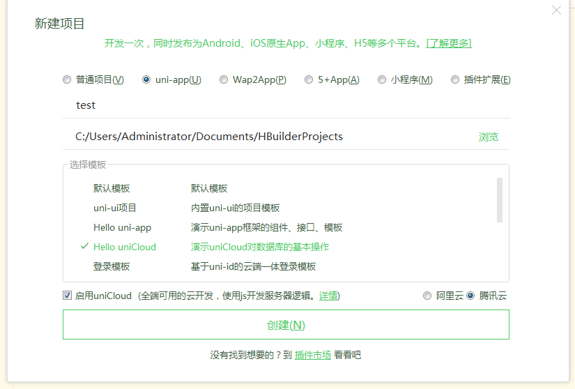Select the 普通项目 radio button
The width and height of the screenshot is (575, 389).
67,79
